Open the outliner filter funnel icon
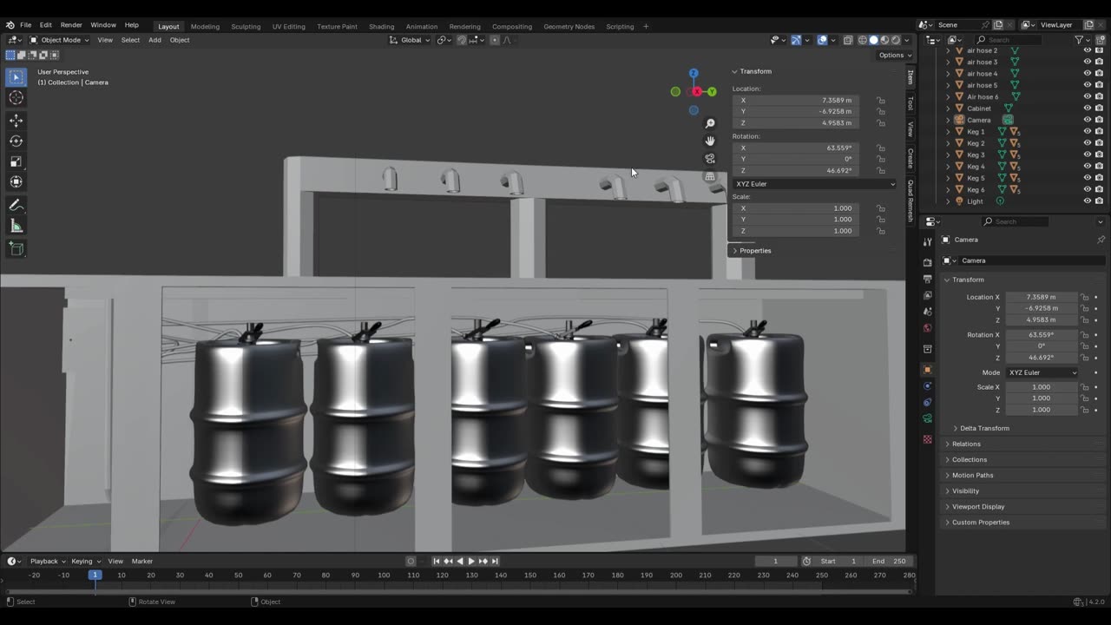1111x625 pixels. coord(1079,40)
